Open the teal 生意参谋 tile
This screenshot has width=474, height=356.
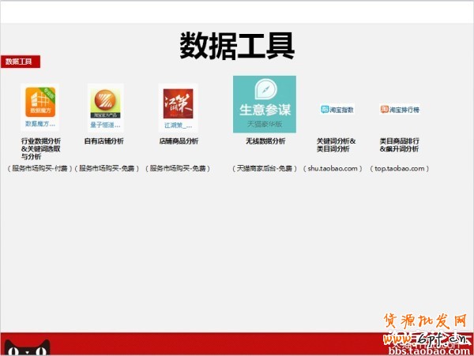click(264, 103)
